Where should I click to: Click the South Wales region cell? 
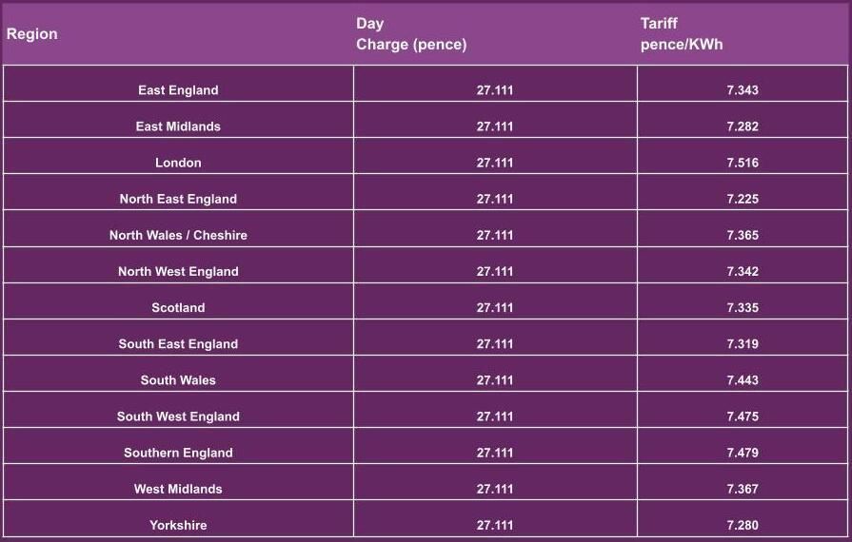coord(178,379)
